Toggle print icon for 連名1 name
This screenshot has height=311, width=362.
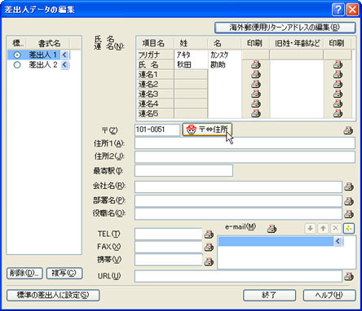tap(255, 75)
